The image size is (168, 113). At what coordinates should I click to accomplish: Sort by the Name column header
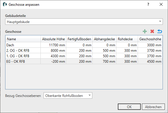pos(23,39)
